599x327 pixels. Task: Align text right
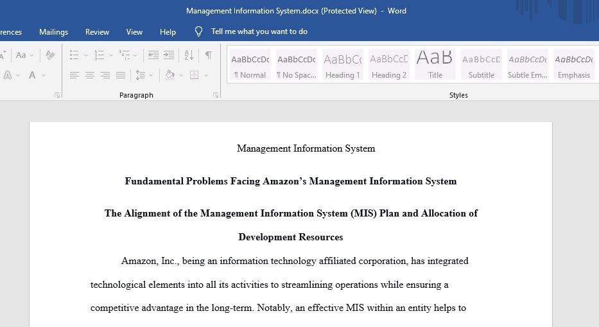[105, 75]
